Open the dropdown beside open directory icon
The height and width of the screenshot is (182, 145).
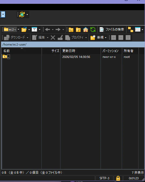pos(29,29)
